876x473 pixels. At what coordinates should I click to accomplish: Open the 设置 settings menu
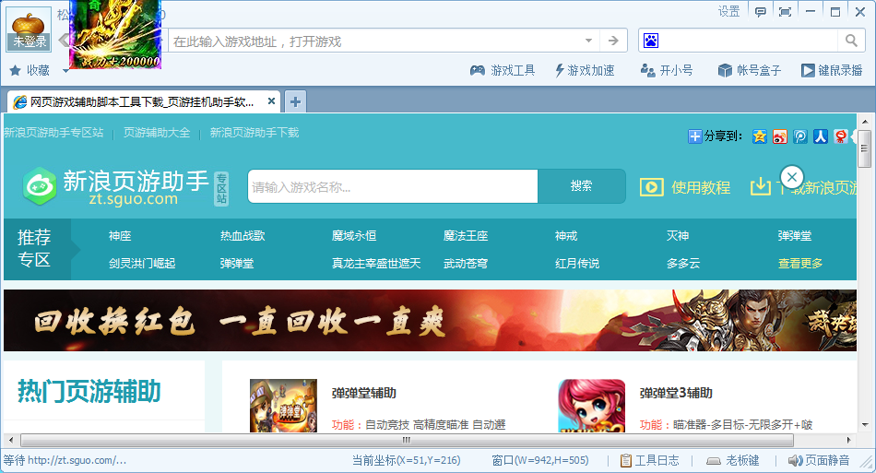point(728,11)
